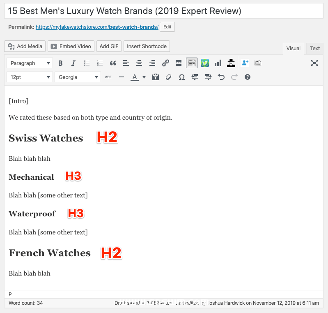Switch to the Text editor tab
Screen dimensions: 328x313
(x=315, y=49)
